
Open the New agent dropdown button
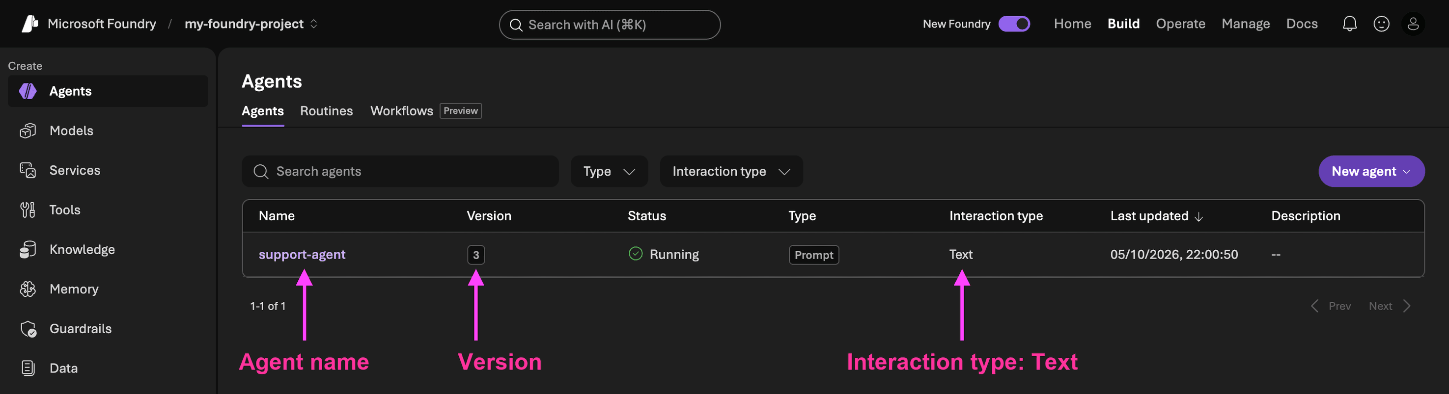click(1371, 171)
